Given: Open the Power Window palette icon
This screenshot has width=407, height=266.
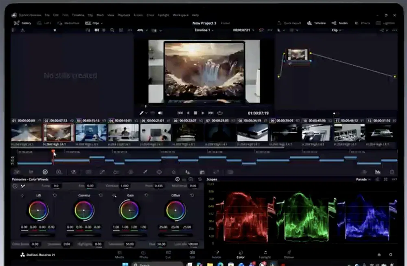Looking at the screenshot, I should tap(159, 172).
